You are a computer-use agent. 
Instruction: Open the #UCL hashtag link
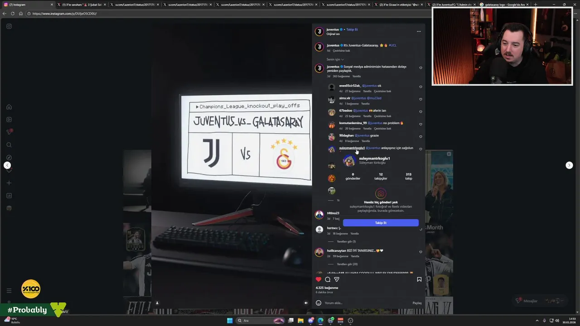pos(392,45)
